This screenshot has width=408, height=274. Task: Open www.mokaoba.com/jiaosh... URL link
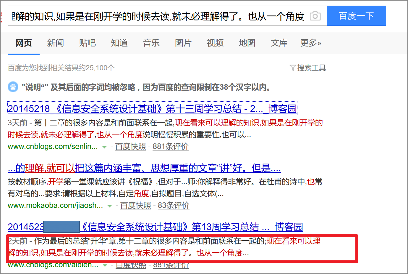coord(55,205)
